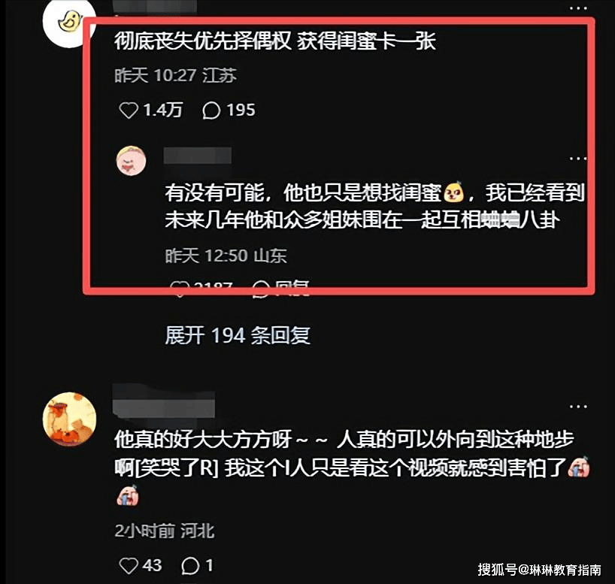Image resolution: width=615 pixels, height=584 pixels.
Task: Select comment text 彻底丧失优先择偶权
Action: coord(202,41)
